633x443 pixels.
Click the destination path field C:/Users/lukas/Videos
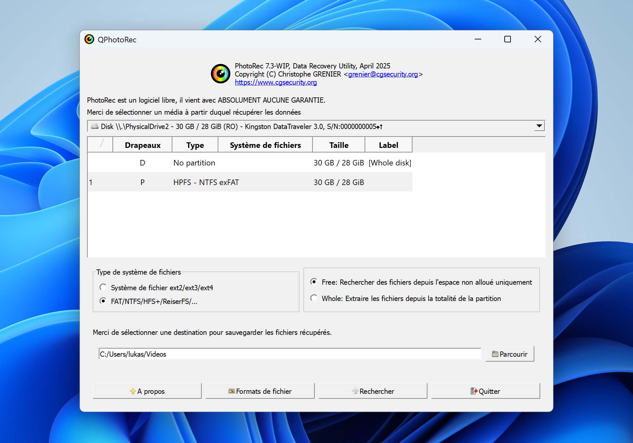click(290, 354)
